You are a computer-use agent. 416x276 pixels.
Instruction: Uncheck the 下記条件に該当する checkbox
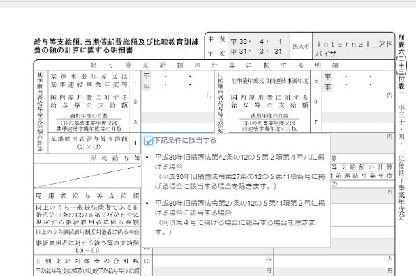(149, 141)
